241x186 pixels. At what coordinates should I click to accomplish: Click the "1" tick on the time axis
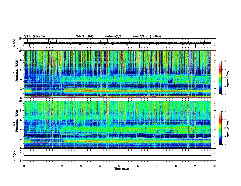tap(43, 166)
